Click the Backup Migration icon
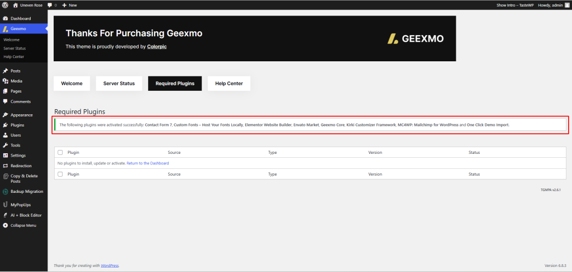Viewport: 572px width, 272px height. click(6, 191)
